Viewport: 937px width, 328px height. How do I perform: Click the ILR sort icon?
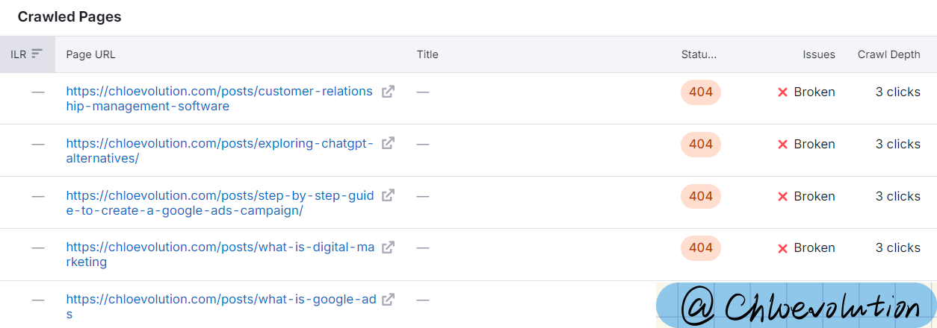(37, 54)
